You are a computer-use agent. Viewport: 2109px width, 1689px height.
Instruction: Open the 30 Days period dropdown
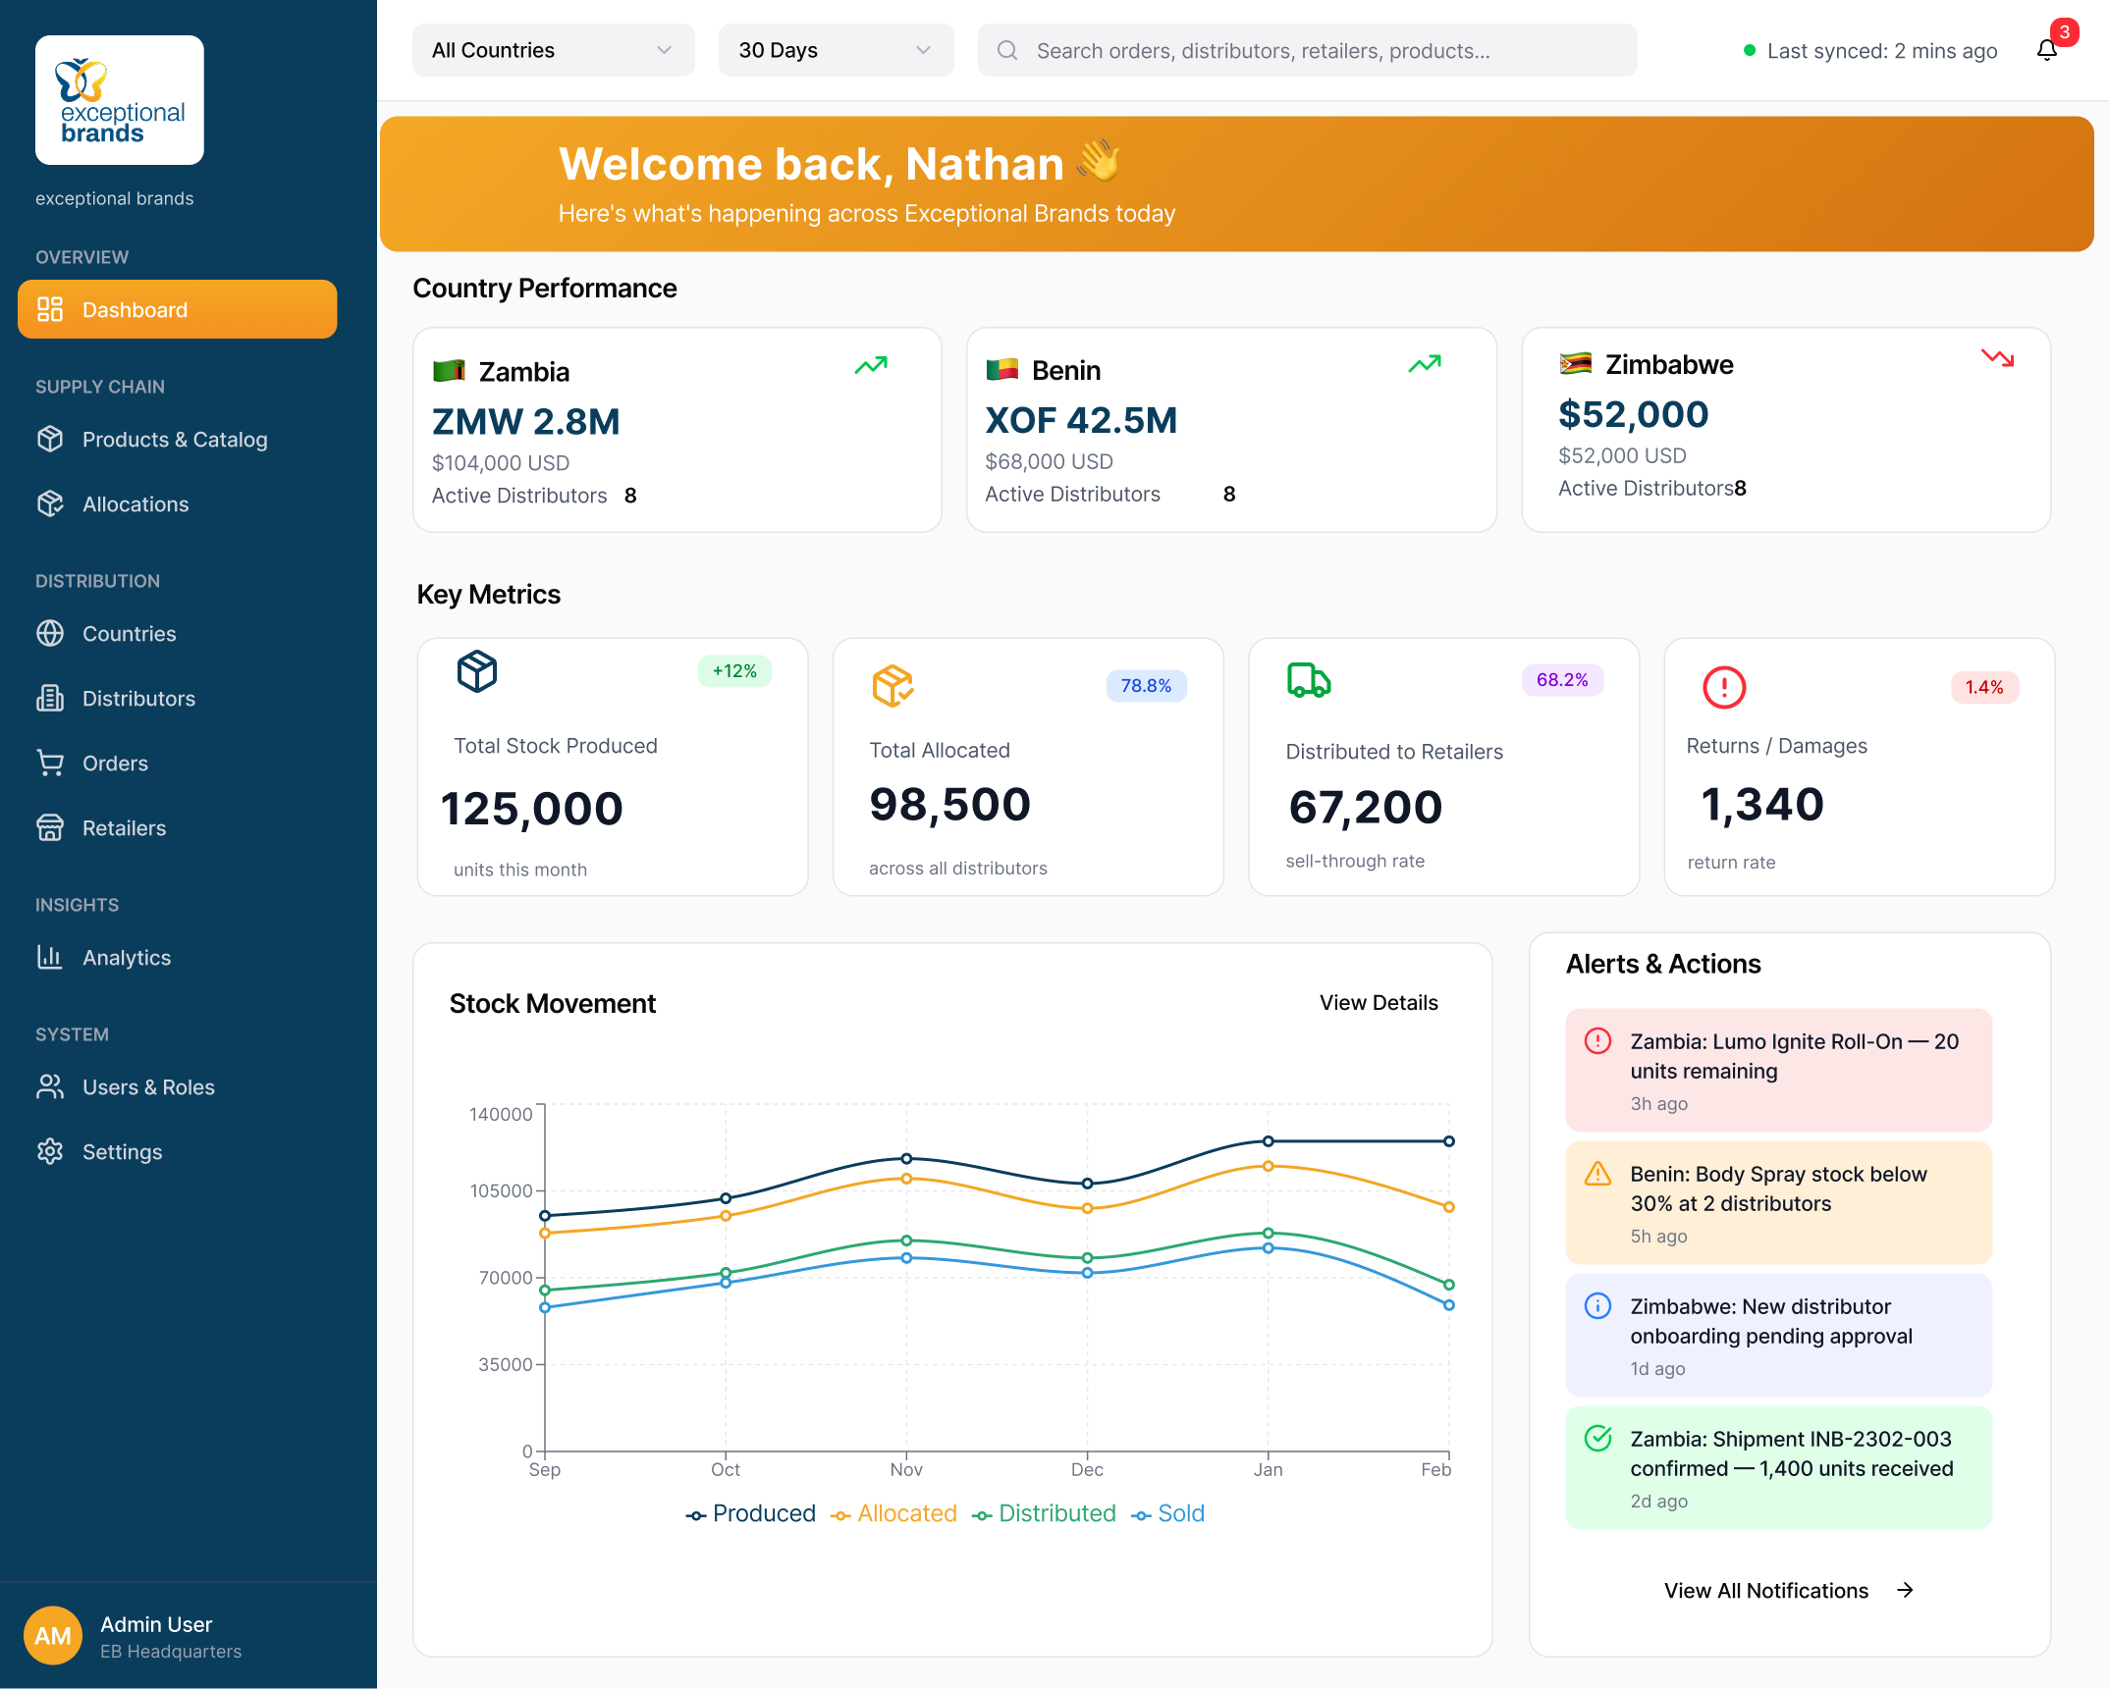click(837, 50)
